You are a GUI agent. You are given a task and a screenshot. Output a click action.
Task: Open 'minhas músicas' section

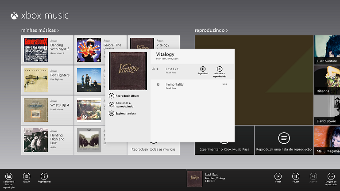40,31
